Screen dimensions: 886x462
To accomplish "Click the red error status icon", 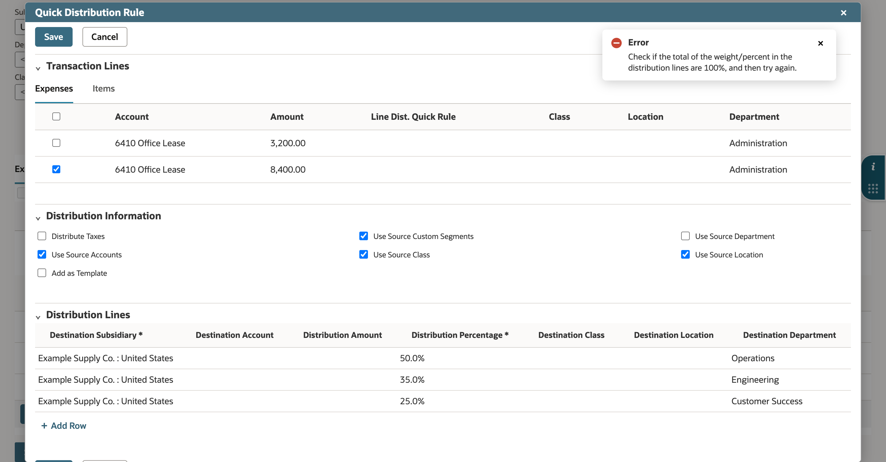I will pos(616,43).
